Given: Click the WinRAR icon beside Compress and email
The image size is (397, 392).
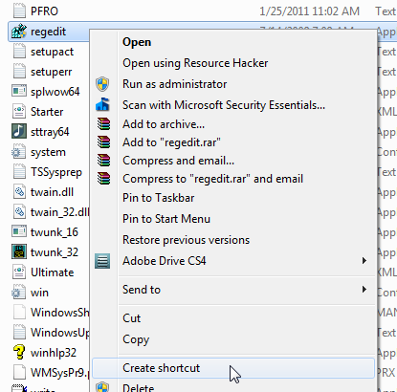Looking at the screenshot, I should (103, 161).
